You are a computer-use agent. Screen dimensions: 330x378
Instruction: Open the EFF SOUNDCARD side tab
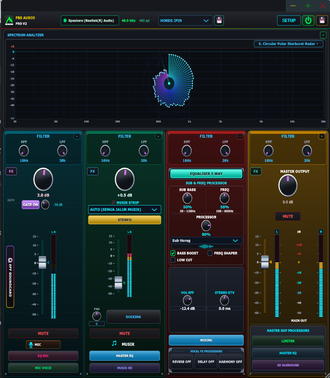[10, 277]
